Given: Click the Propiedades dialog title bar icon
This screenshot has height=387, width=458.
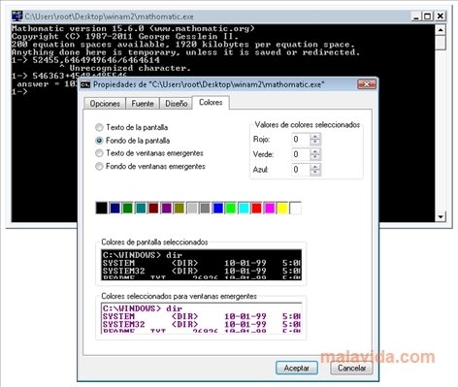Looking at the screenshot, I should click(85, 84).
